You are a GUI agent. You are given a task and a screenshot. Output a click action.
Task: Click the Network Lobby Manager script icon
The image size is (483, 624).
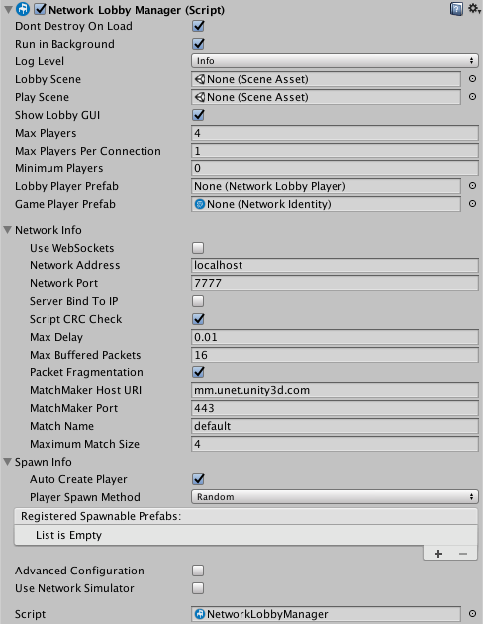click(23, 9)
